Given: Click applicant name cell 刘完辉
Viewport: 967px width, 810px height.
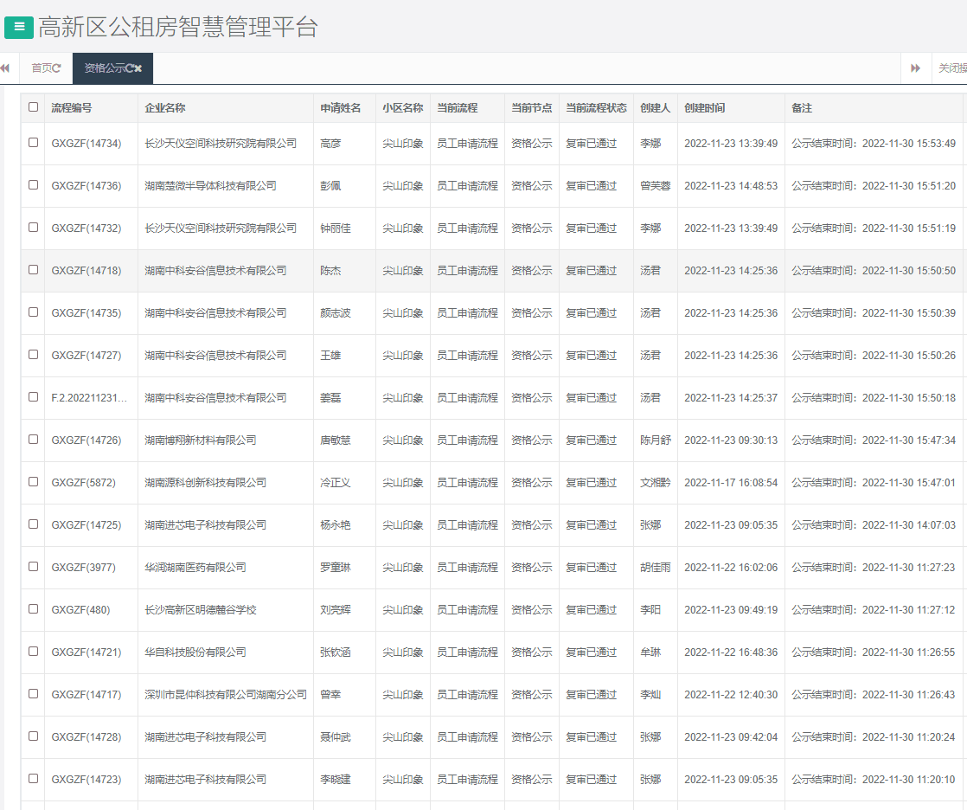Looking at the screenshot, I should coord(336,610).
